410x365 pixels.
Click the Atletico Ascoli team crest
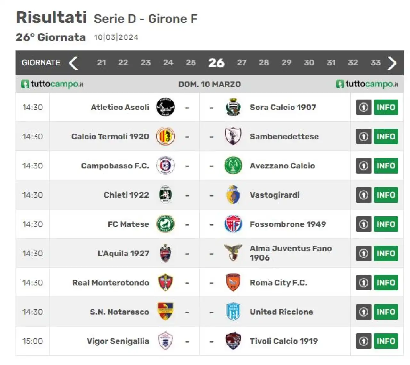(165, 107)
